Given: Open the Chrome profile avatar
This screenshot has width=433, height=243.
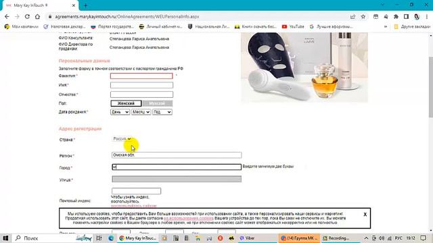Looking at the screenshot, I should point(417,16).
